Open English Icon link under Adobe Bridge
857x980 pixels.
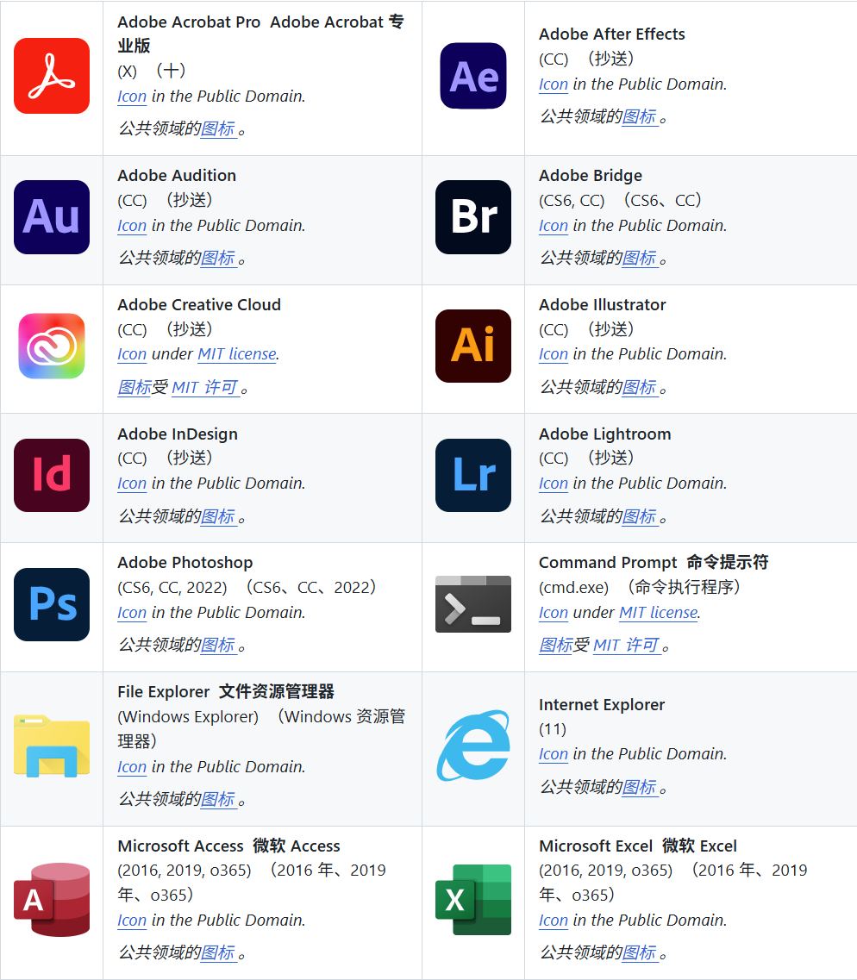coord(554,226)
